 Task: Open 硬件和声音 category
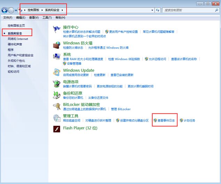(x=15, y=44)
